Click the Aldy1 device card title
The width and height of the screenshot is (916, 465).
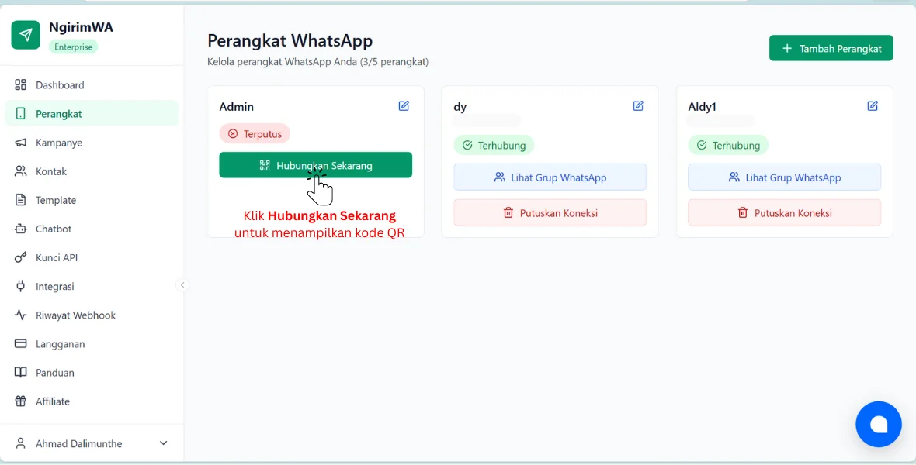703,107
